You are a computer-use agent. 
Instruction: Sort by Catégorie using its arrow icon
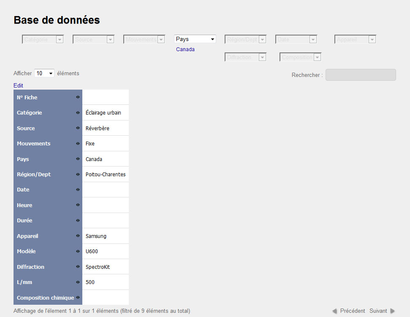pyautogui.click(x=78, y=113)
